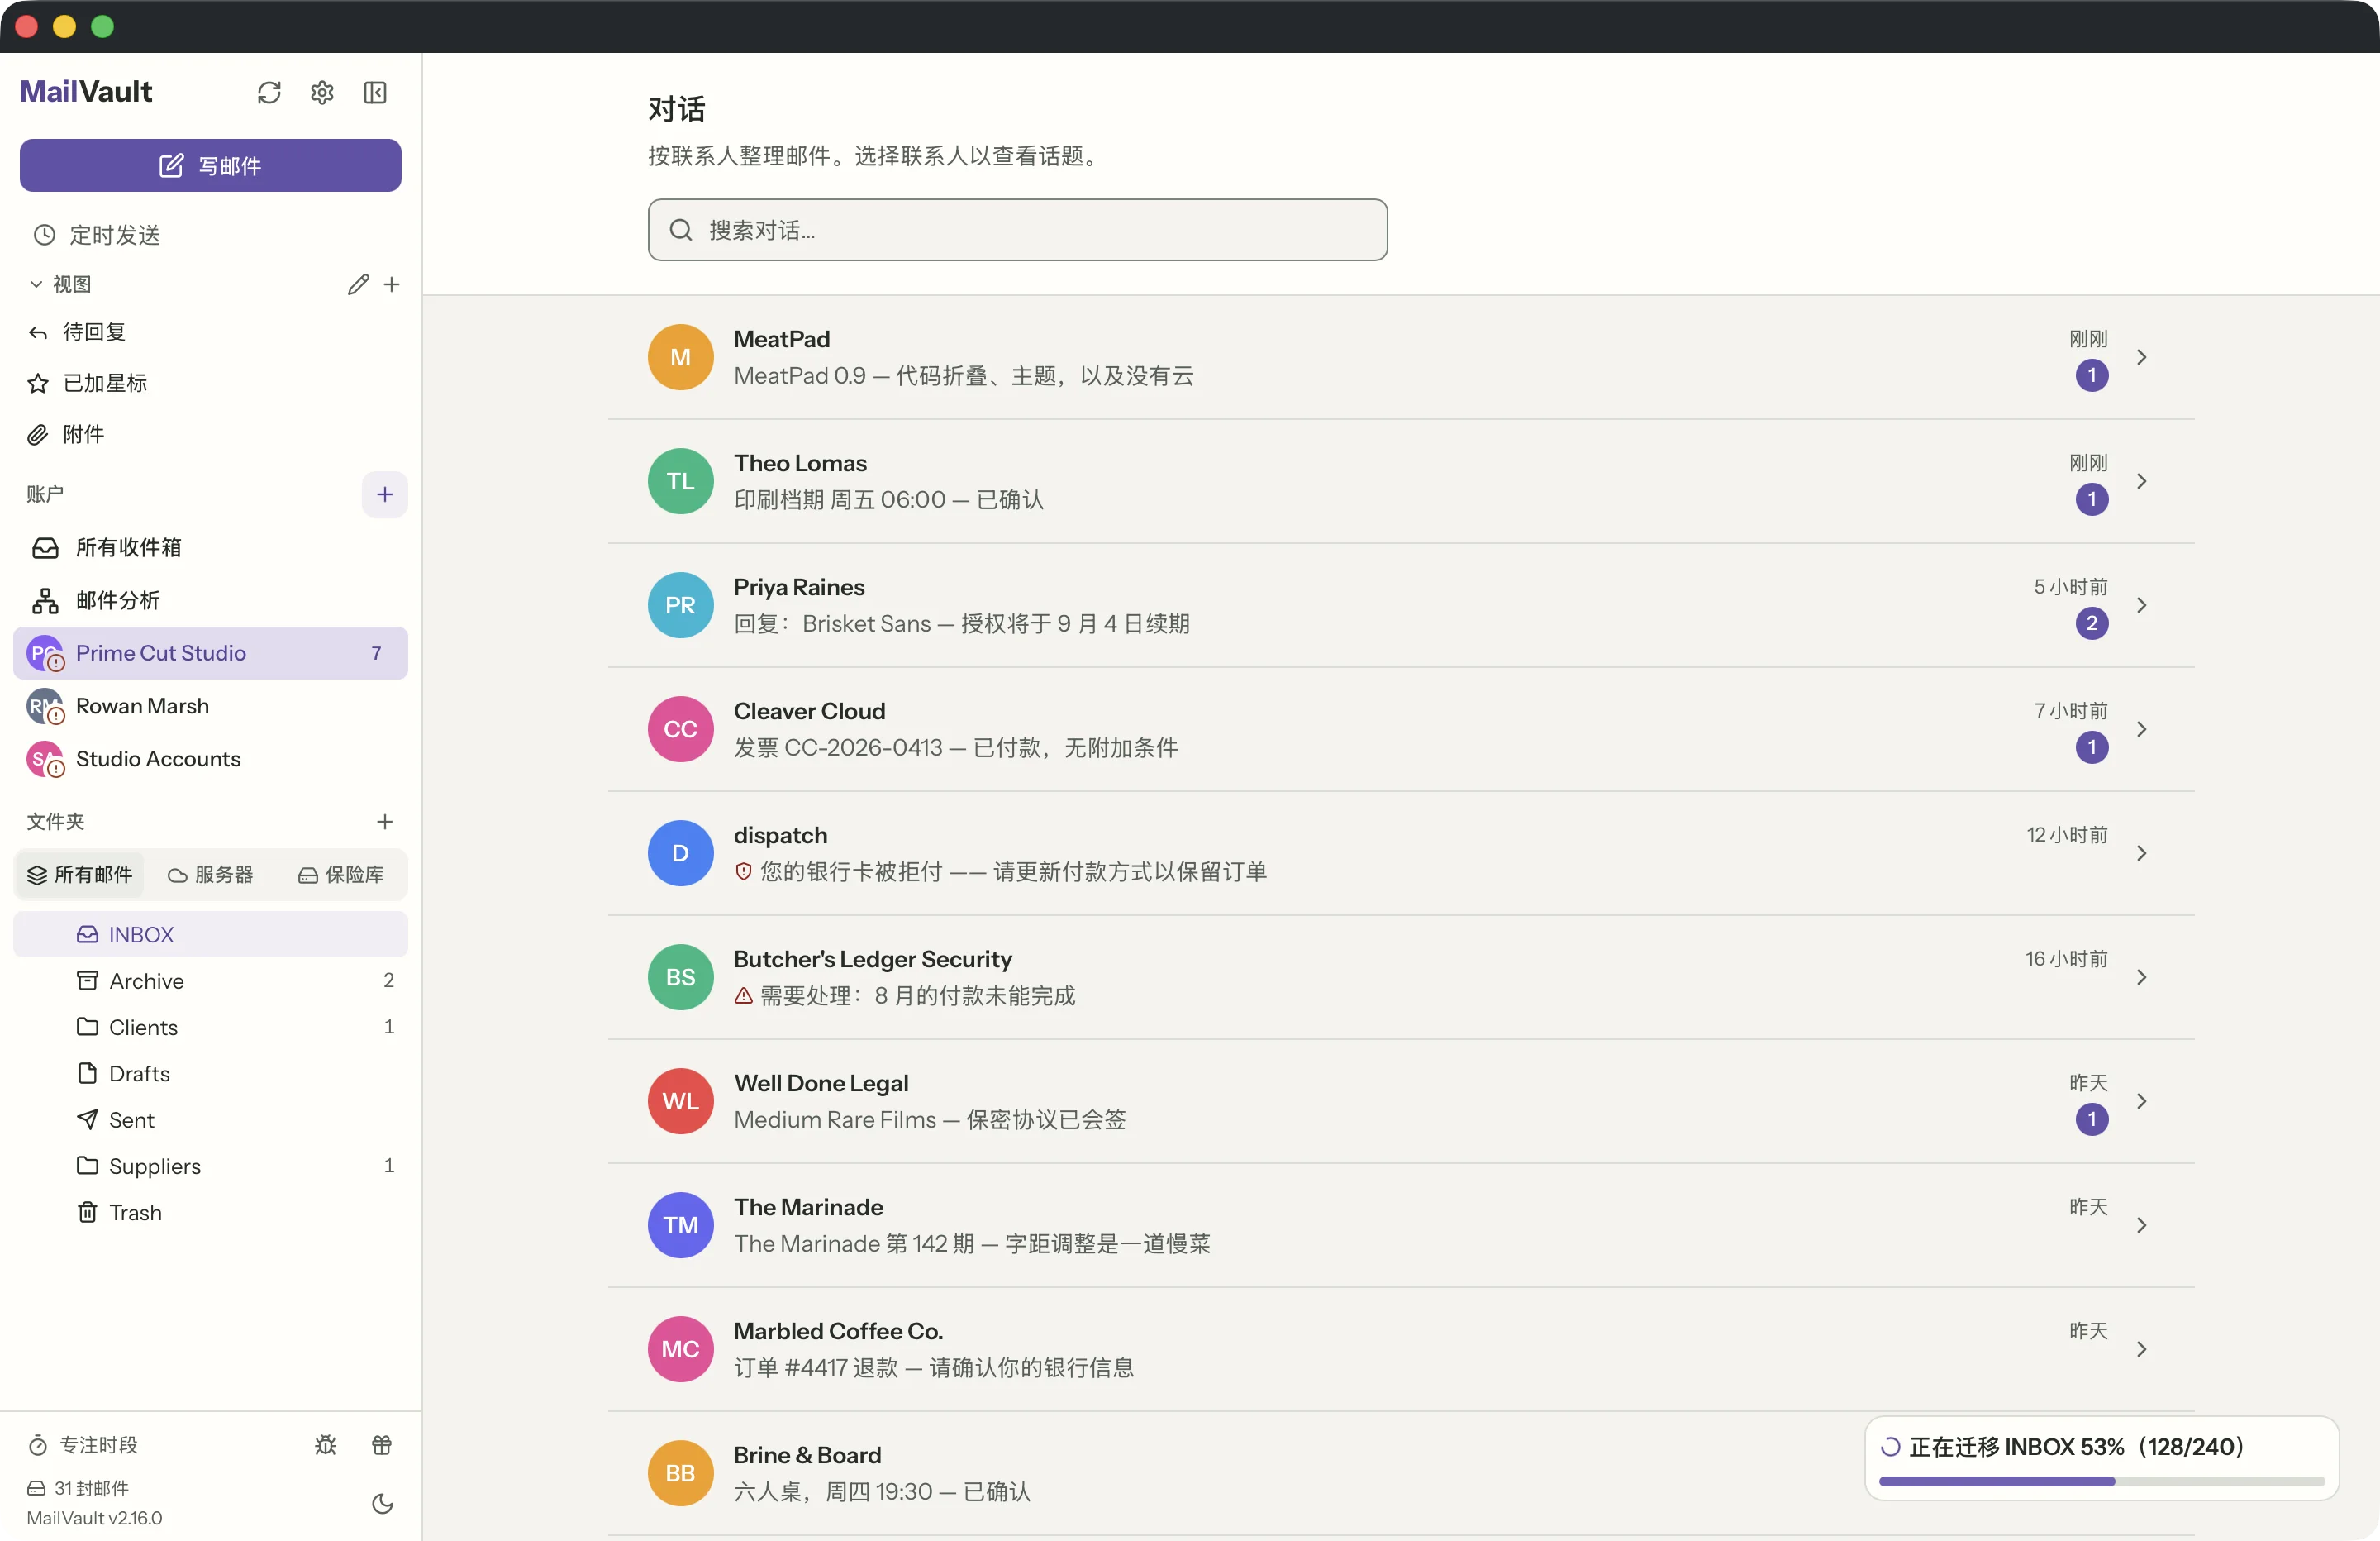
Task: Expand Cleaver Cloud conversation chevron
Action: pyautogui.click(x=2141, y=729)
